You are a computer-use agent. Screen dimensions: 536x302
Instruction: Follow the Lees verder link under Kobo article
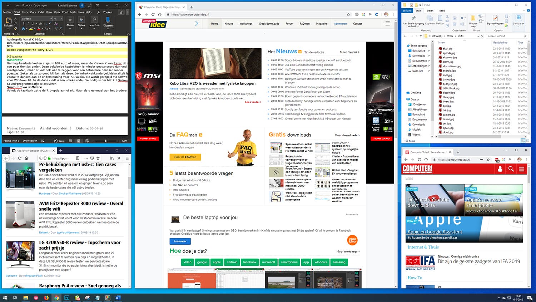pyautogui.click(x=253, y=102)
